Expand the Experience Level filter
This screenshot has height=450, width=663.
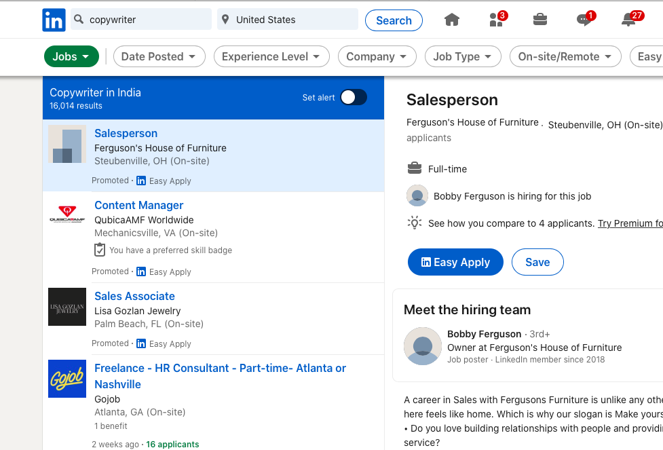271,56
